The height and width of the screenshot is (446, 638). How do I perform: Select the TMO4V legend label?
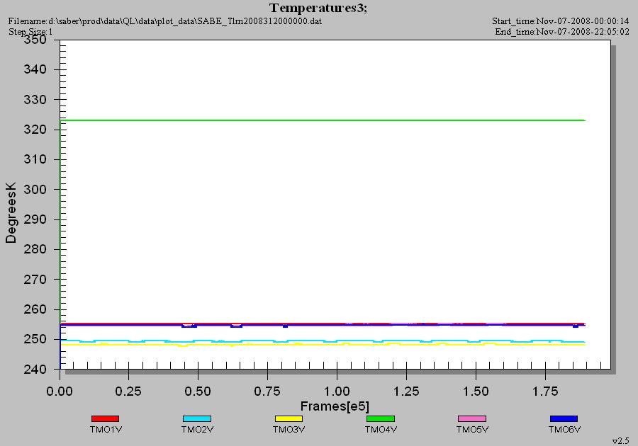point(381,429)
